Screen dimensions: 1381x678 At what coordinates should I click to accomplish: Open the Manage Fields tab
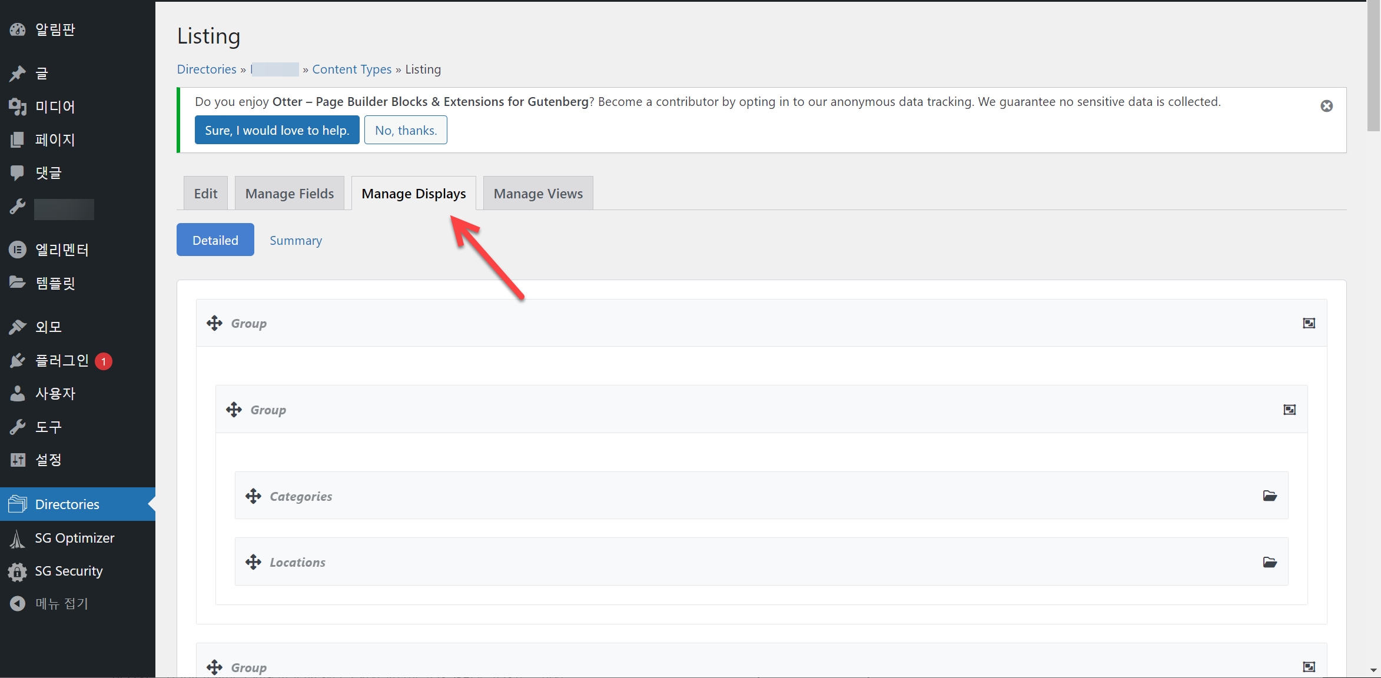click(x=289, y=194)
